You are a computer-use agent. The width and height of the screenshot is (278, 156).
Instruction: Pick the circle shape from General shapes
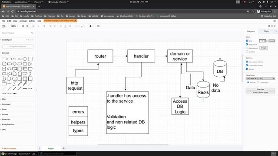click(x=4, y=64)
